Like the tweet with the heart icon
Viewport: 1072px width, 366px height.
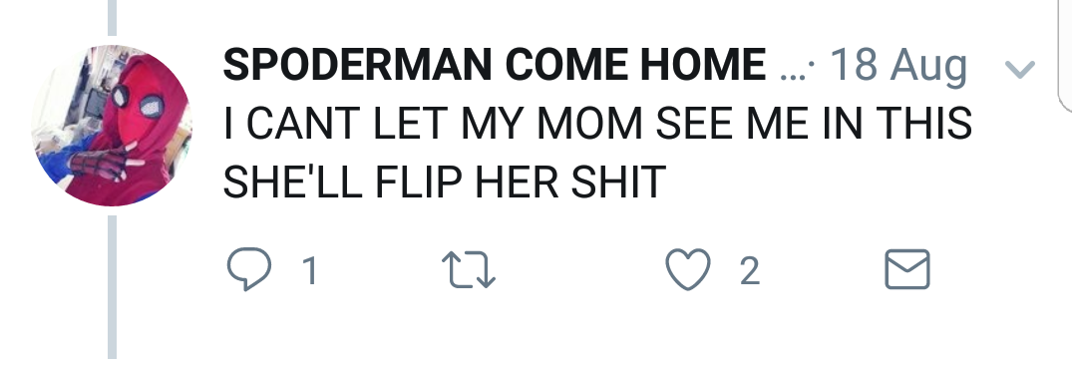(688, 269)
